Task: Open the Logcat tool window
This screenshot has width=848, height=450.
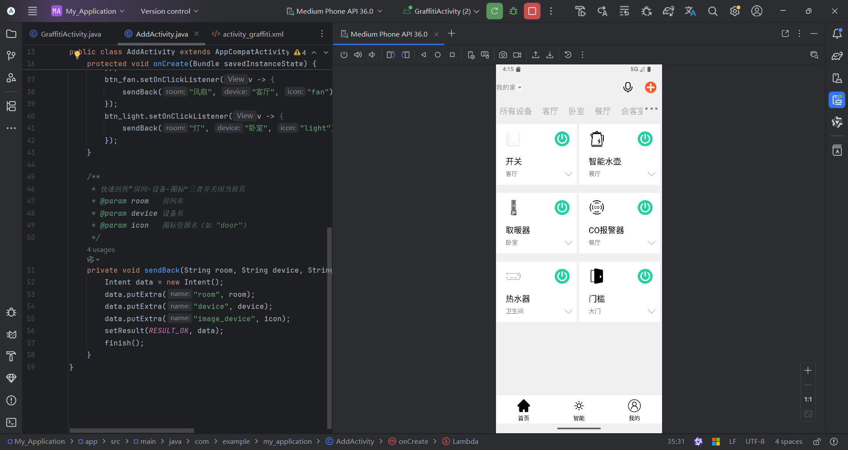Action: tap(11, 334)
